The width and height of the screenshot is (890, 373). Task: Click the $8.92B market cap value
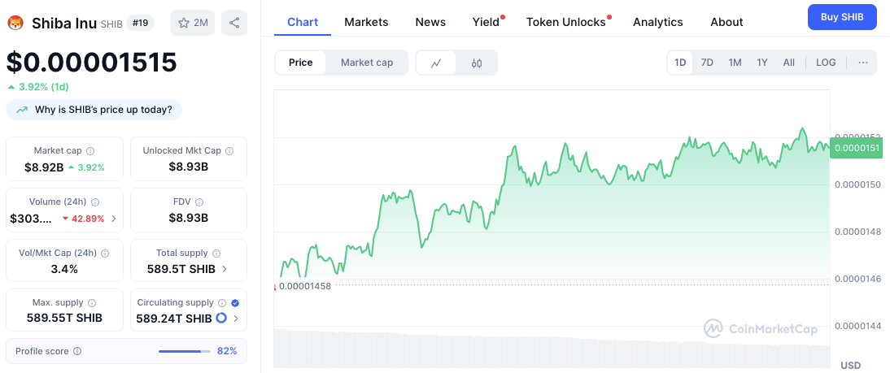coord(44,167)
